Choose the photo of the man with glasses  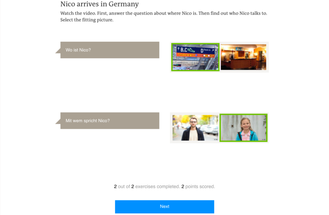(x=195, y=128)
